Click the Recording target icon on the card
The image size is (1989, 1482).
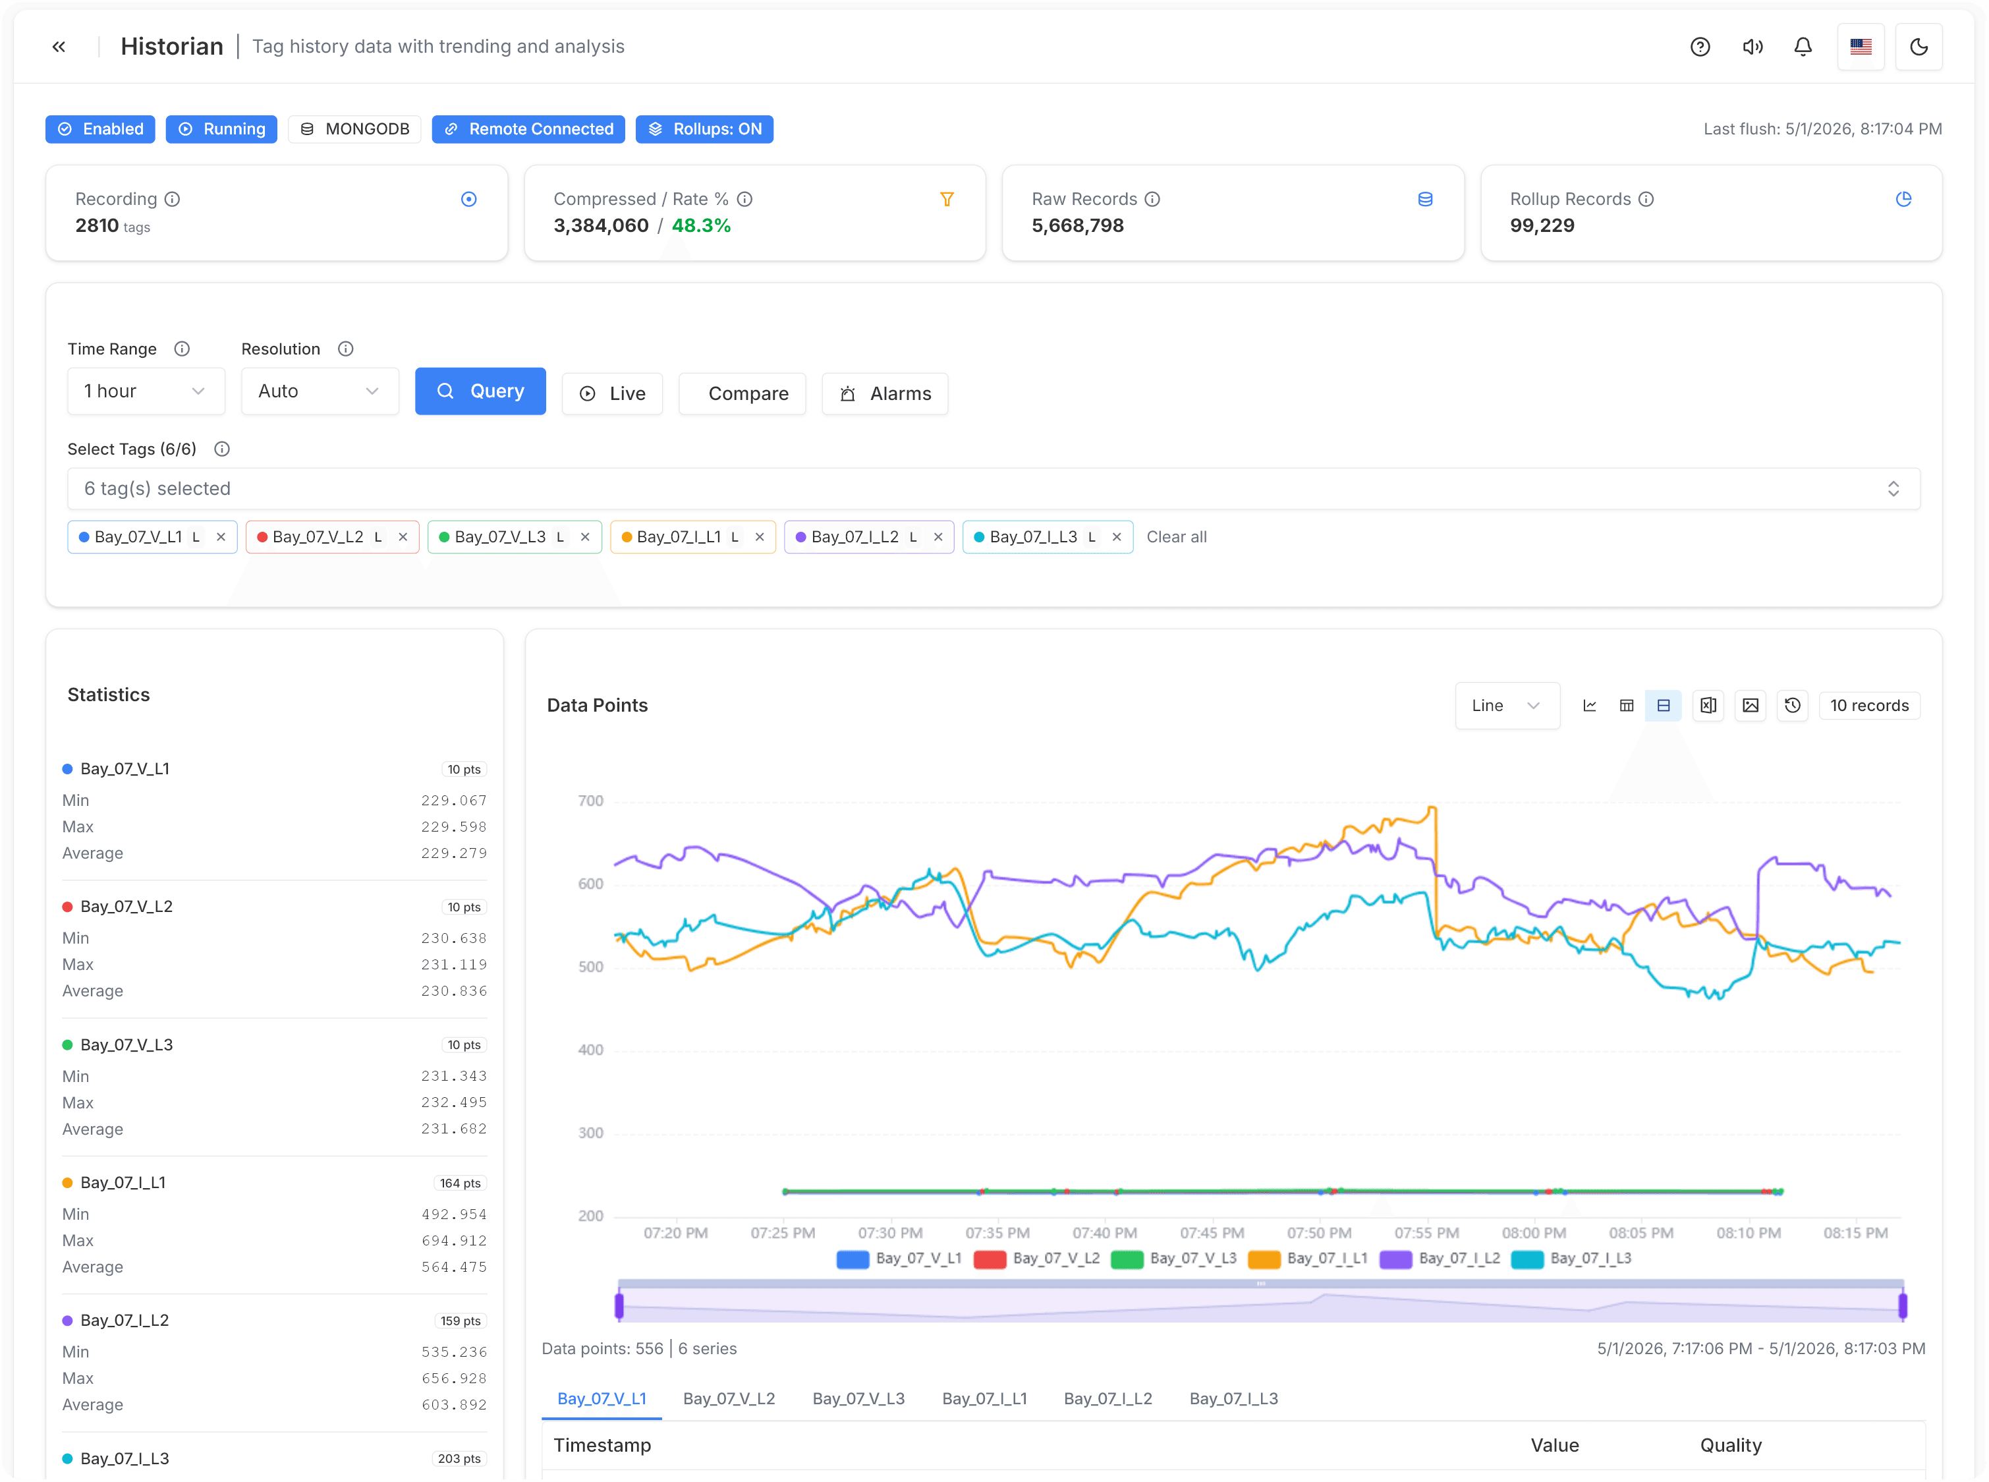coord(468,199)
